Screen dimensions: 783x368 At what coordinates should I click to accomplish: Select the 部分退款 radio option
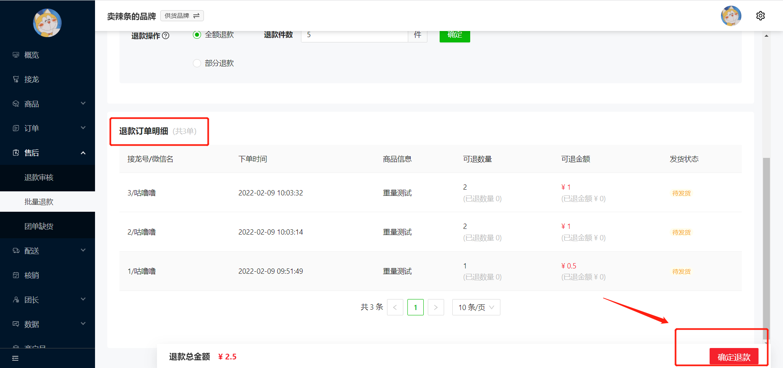[197, 63]
